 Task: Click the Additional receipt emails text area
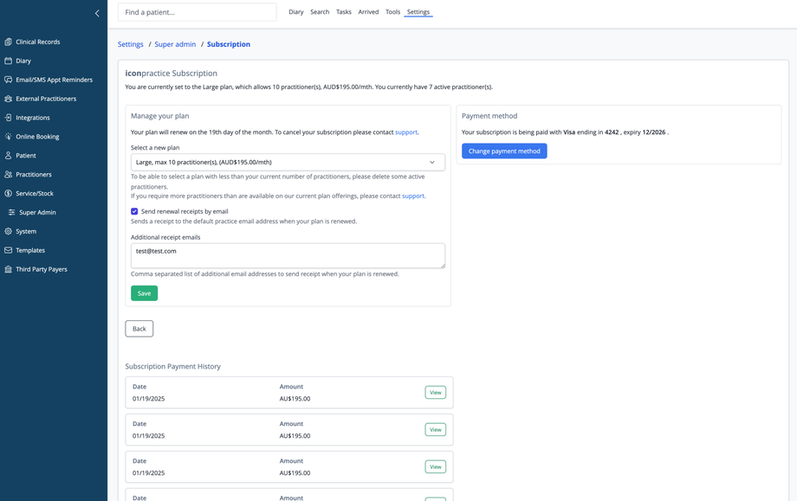[288, 255]
